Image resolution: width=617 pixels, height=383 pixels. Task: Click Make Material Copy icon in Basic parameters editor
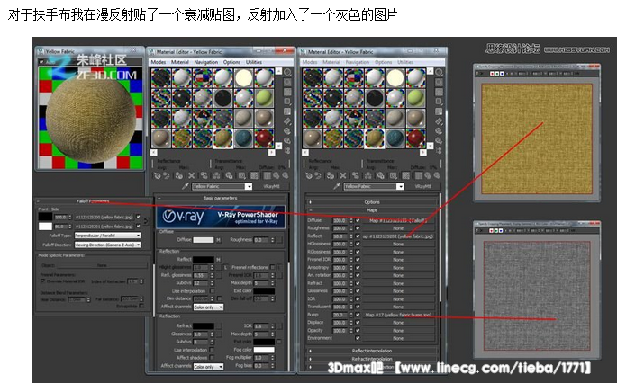click(204, 175)
